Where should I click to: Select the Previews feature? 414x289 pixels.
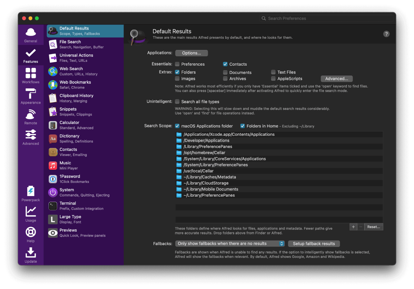coord(69,233)
